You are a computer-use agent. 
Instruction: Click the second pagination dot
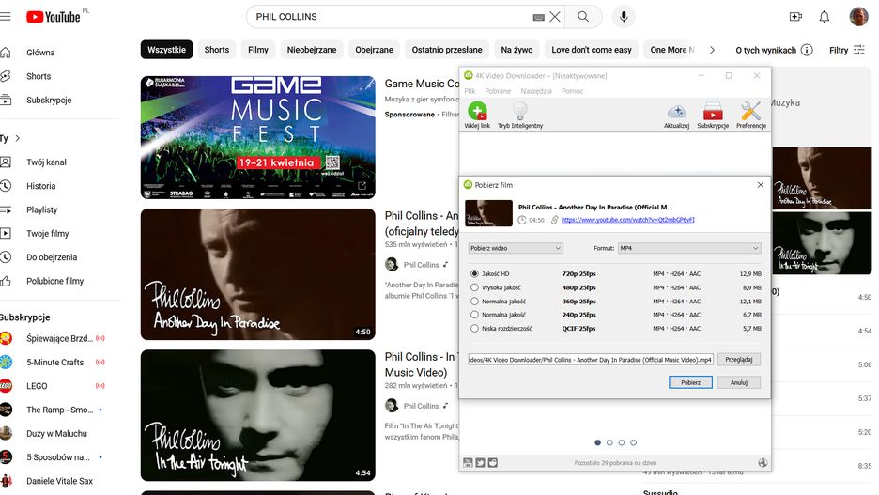(609, 442)
